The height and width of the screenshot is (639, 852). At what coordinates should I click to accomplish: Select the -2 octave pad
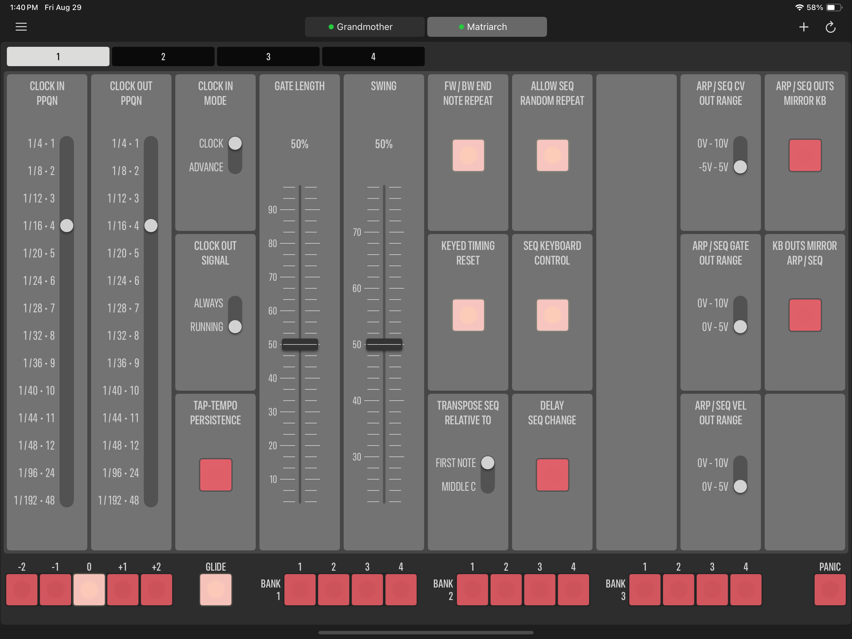coord(22,589)
